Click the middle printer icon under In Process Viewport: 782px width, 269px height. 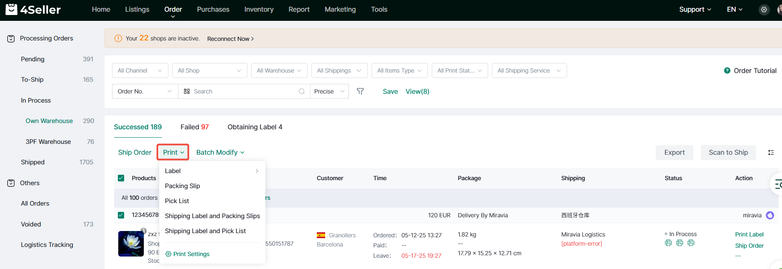[680, 243]
